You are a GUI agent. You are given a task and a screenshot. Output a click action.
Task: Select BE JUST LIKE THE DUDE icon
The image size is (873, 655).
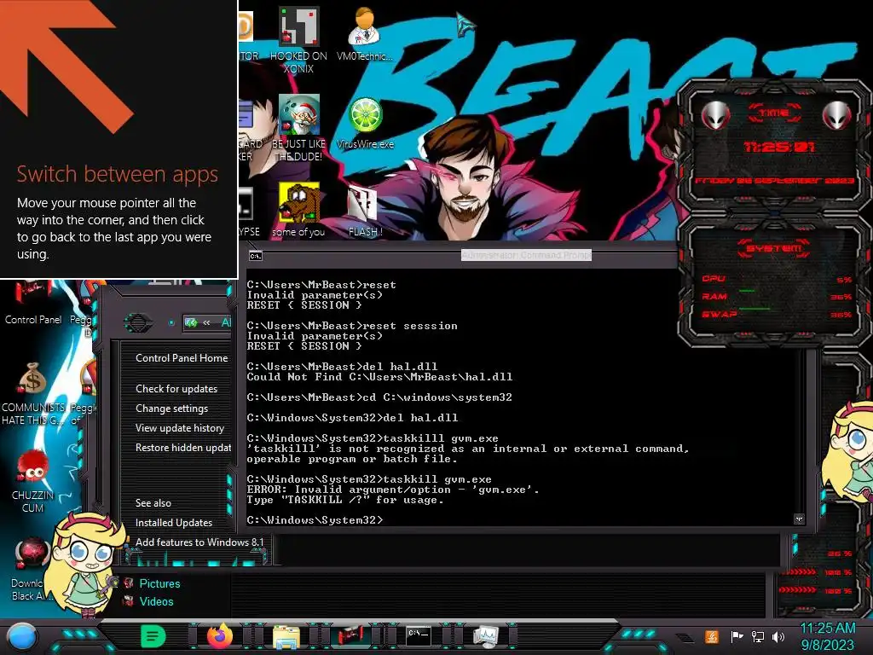(298, 128)
